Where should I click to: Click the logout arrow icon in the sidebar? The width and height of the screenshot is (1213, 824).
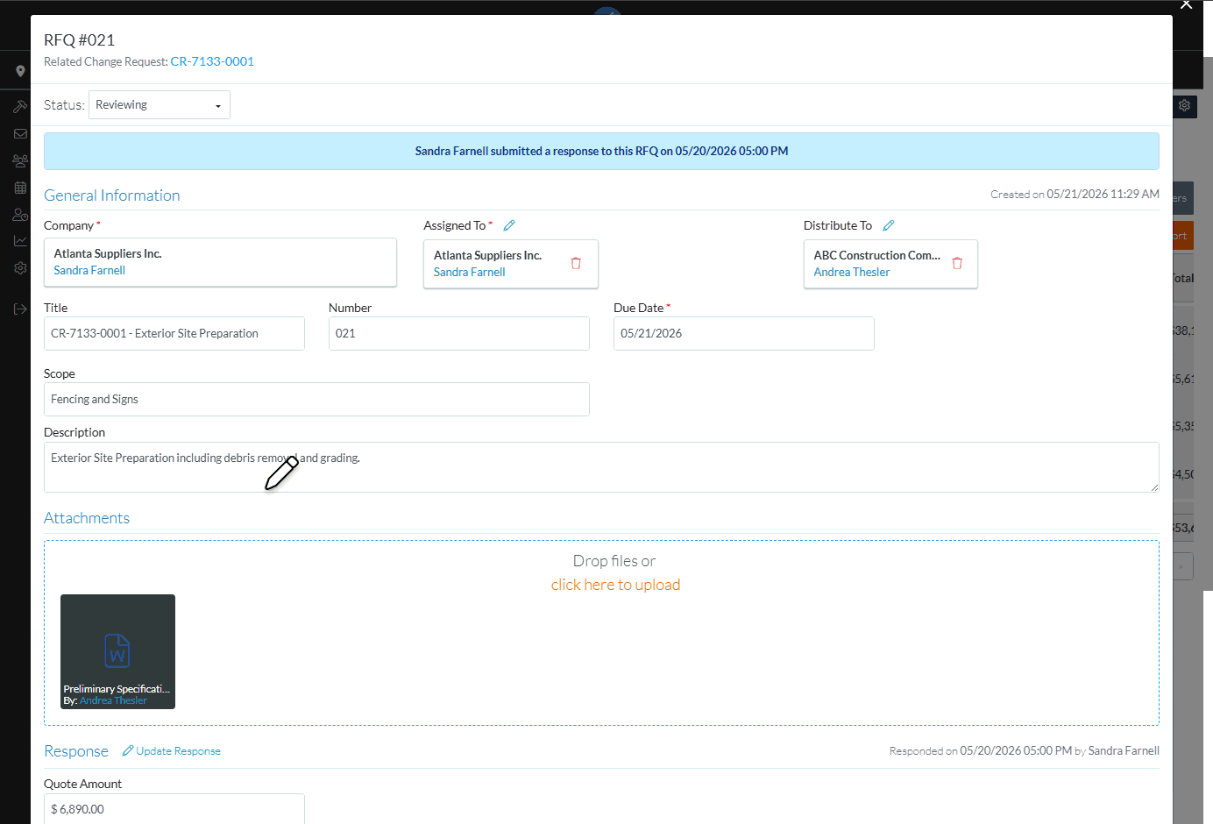(x=20, y=309)
